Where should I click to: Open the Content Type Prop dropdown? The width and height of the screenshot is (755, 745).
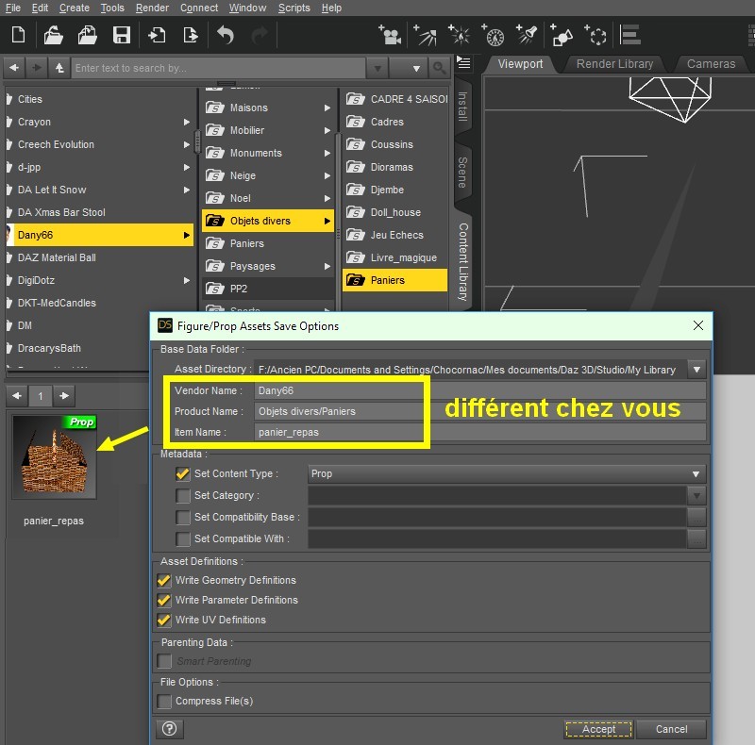(696, 474)
